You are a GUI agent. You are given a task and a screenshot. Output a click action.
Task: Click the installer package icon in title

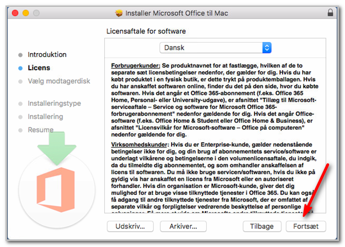pos(119,13)
